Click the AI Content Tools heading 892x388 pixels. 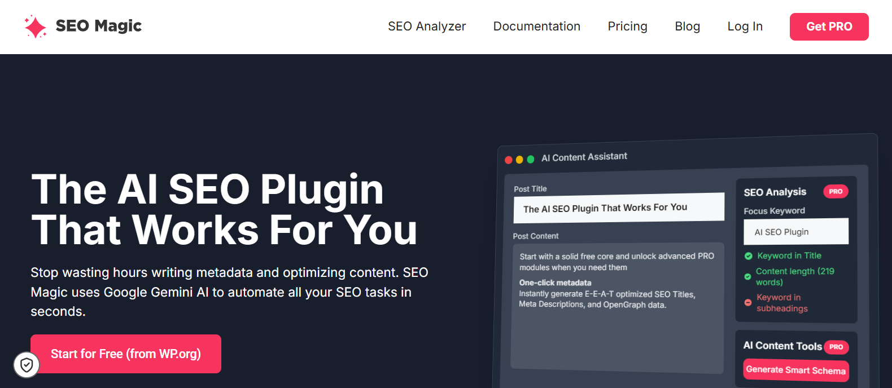[782, 346]
